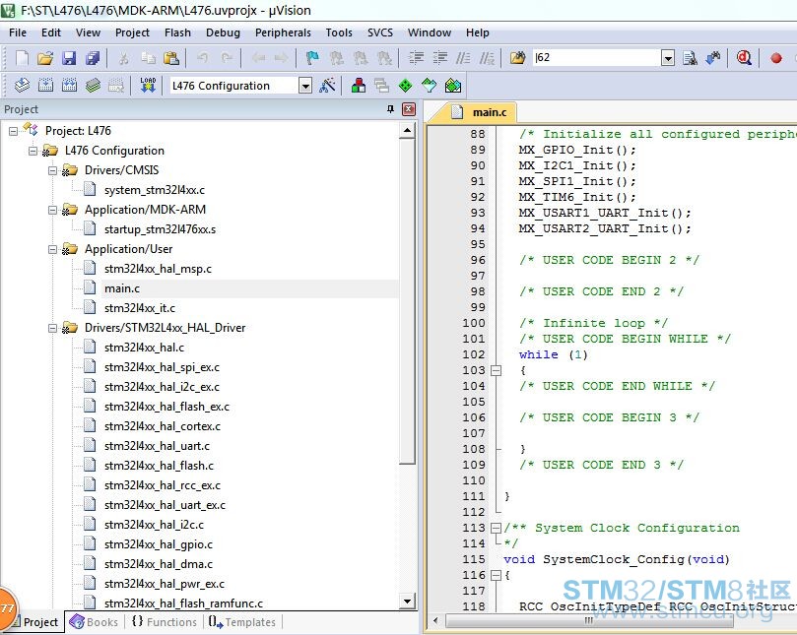
Task: Pin the Project panel
Action: pos(390,109)
